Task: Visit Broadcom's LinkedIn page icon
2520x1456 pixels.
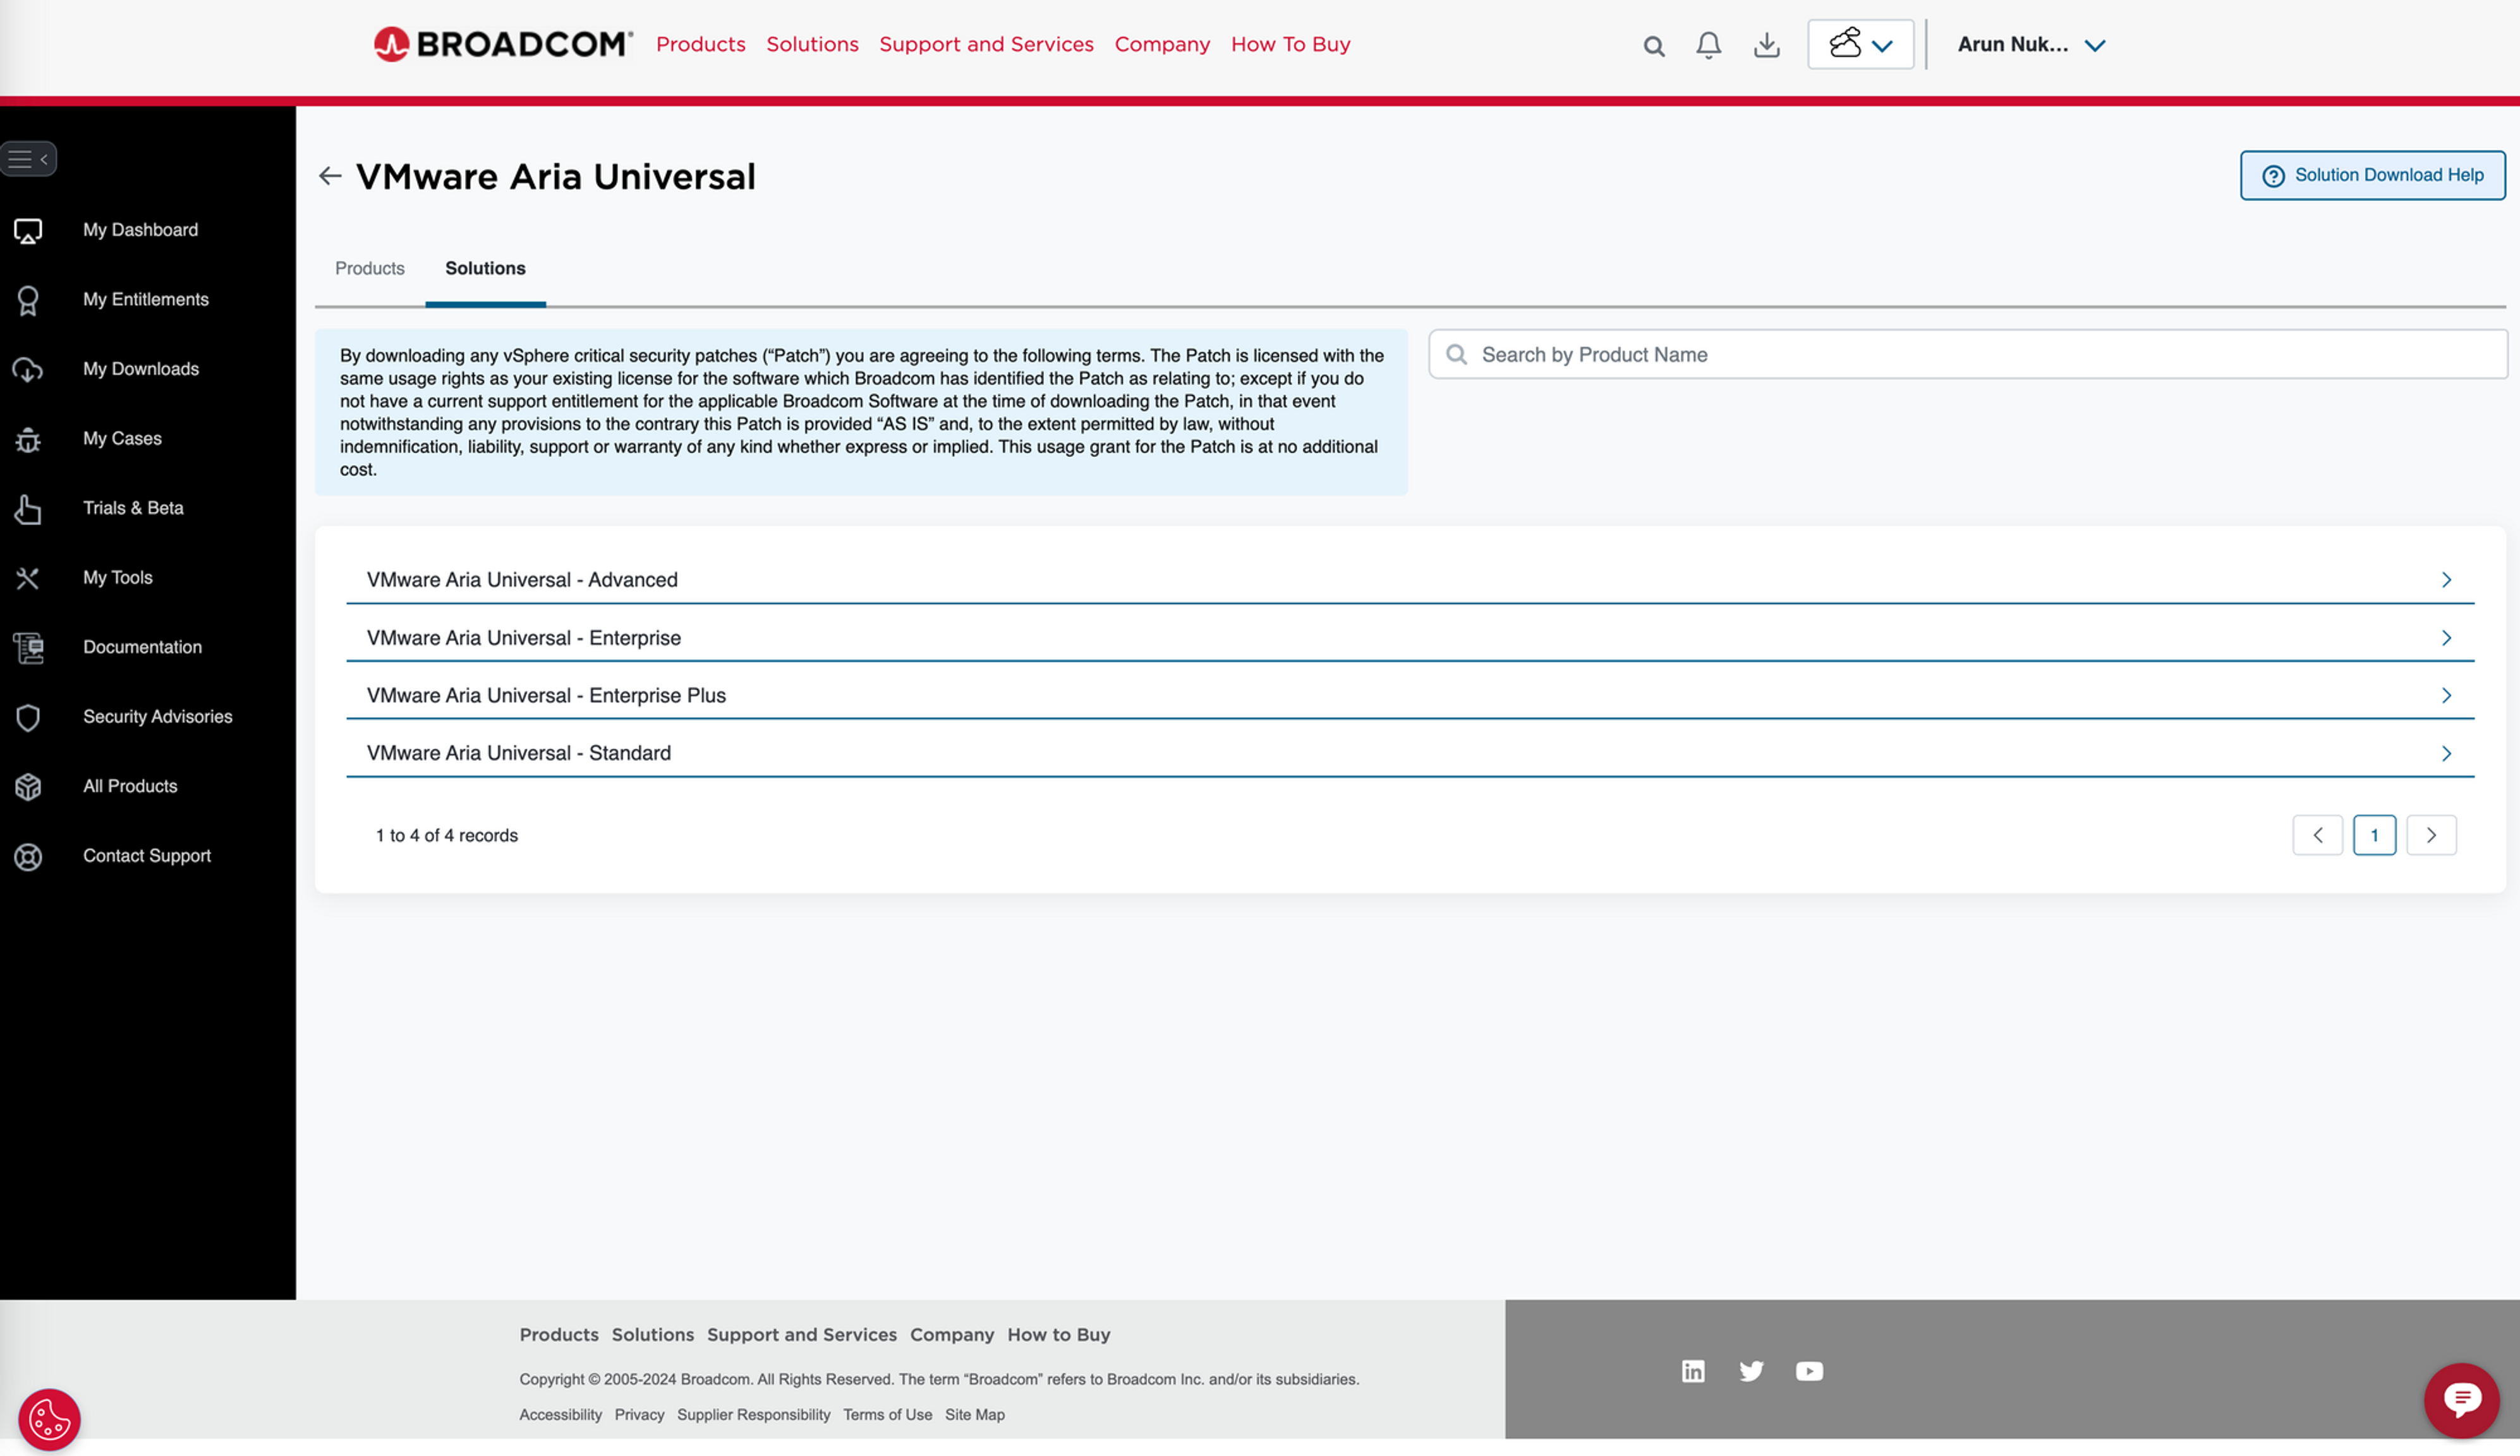Action: [x=1692, y=1371]
